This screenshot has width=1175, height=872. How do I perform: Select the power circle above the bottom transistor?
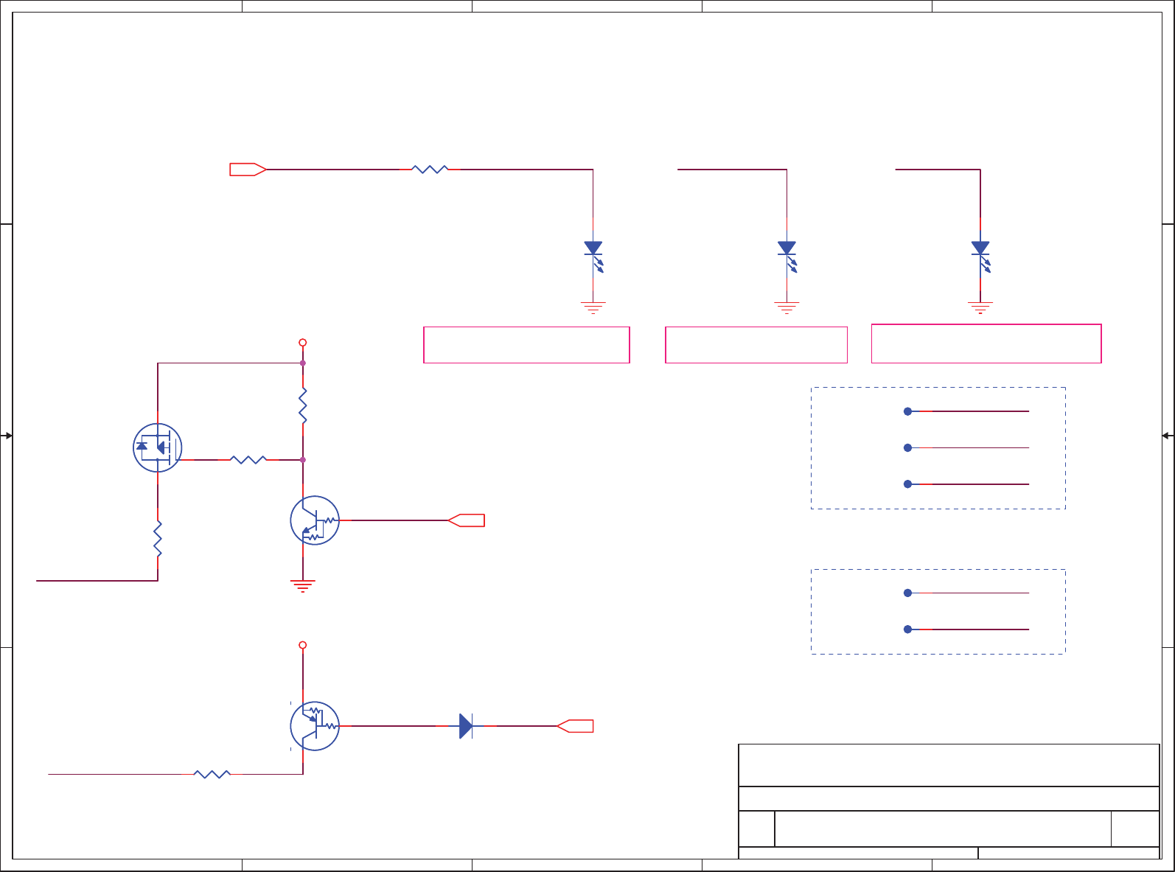tap(302, 645)
